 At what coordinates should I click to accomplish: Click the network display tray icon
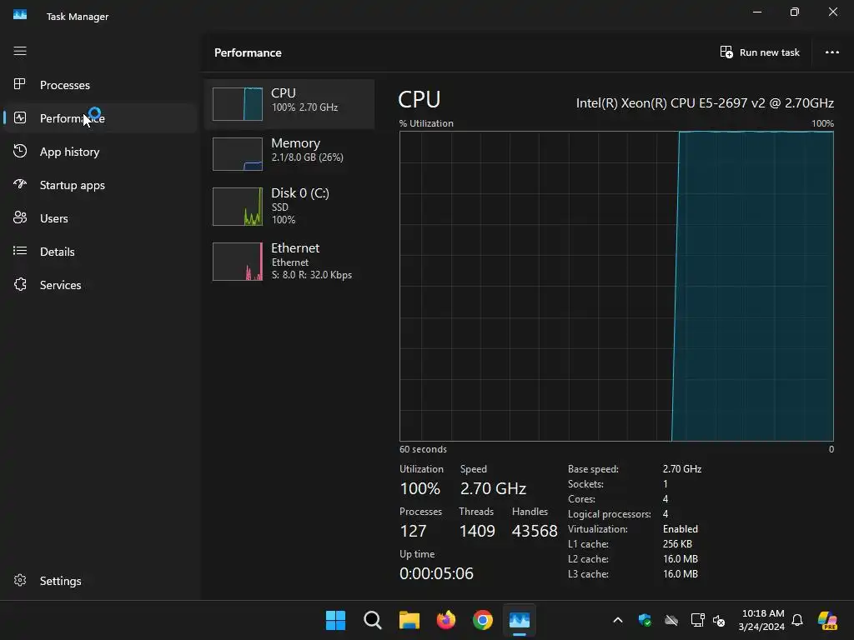click(x=697, y=620)
